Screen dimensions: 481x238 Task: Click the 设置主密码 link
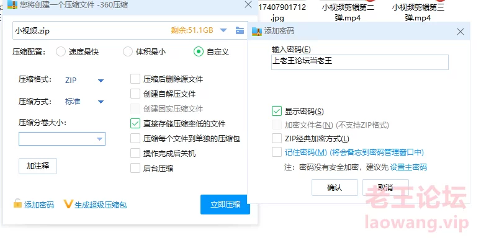(408, 167)
